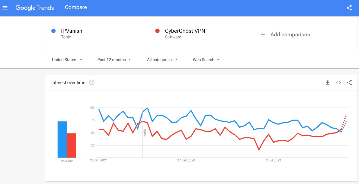Click the red CyberGhost VPN color dot
Image resolution: width=359 pixels, height=184 pixels.
(x=157, y=31)
